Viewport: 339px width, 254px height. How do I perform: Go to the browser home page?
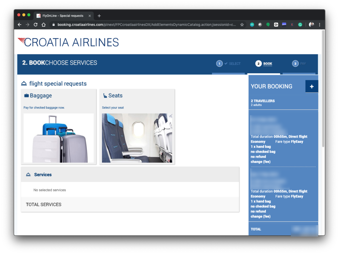[43, 25]
